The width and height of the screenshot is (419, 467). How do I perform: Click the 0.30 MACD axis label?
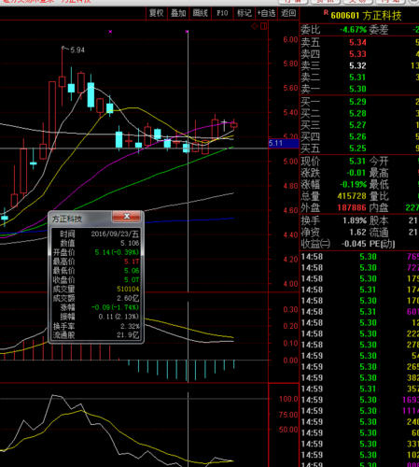click(290, 310)
